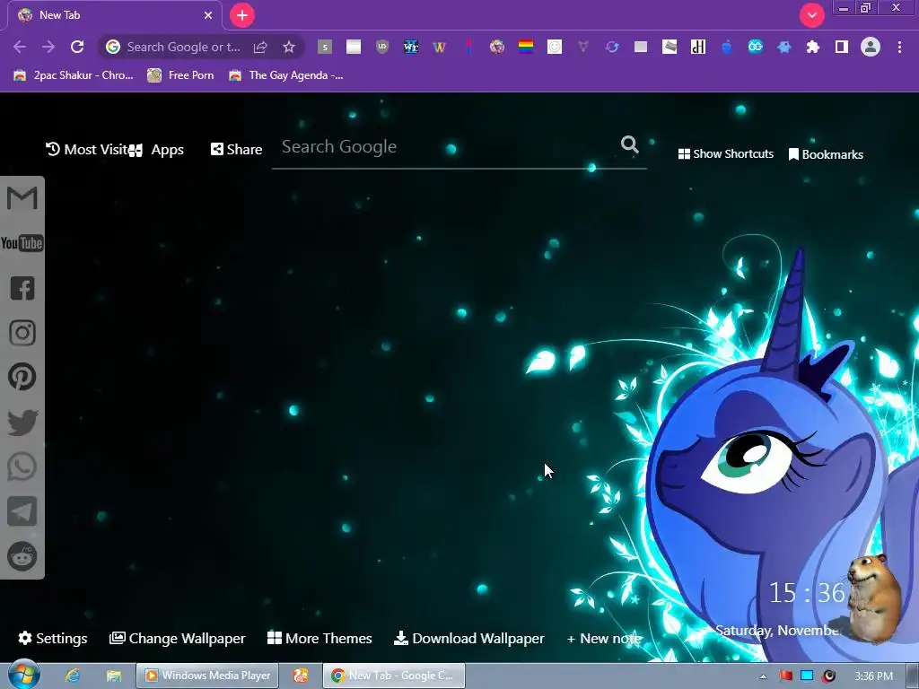Click the gray S extension icon

click(325, 47)
